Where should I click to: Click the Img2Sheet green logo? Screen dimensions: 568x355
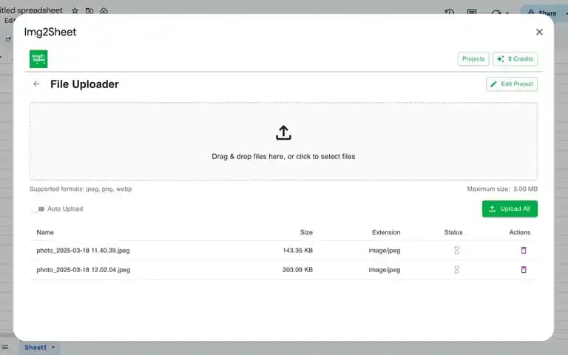(x=38, y=58)
